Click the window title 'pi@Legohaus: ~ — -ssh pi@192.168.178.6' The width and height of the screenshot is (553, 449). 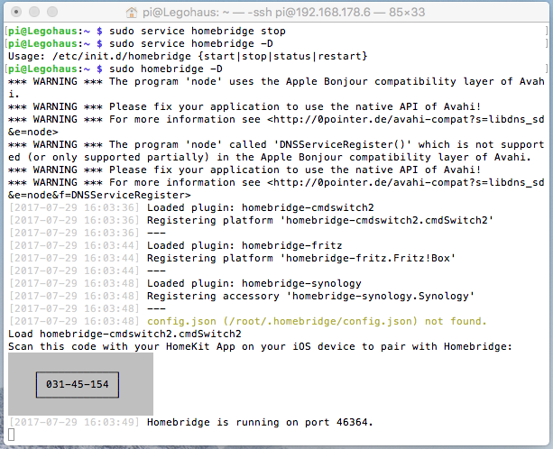tap(256, 13)
